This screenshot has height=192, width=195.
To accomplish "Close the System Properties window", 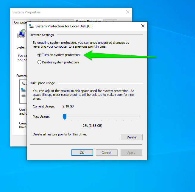I will (128, 12).
